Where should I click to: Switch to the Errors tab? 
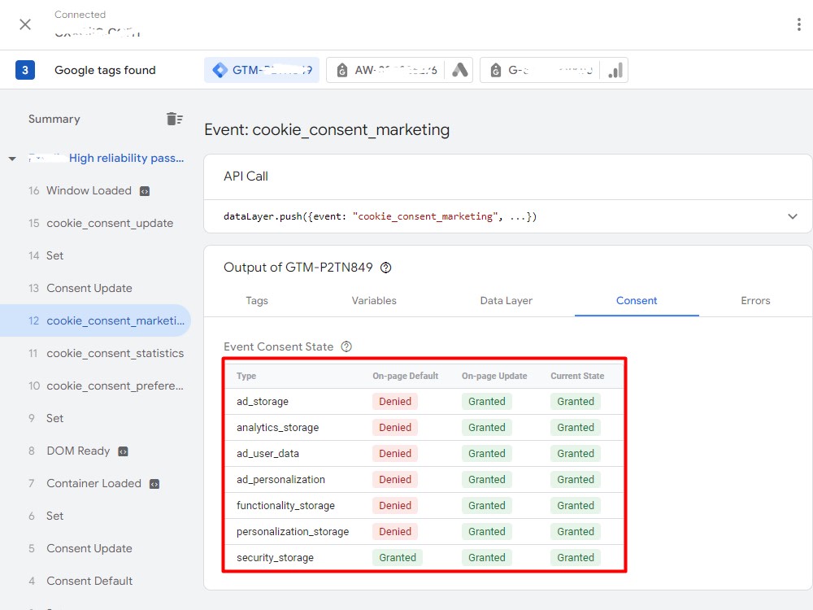click(x=755, y=301)
